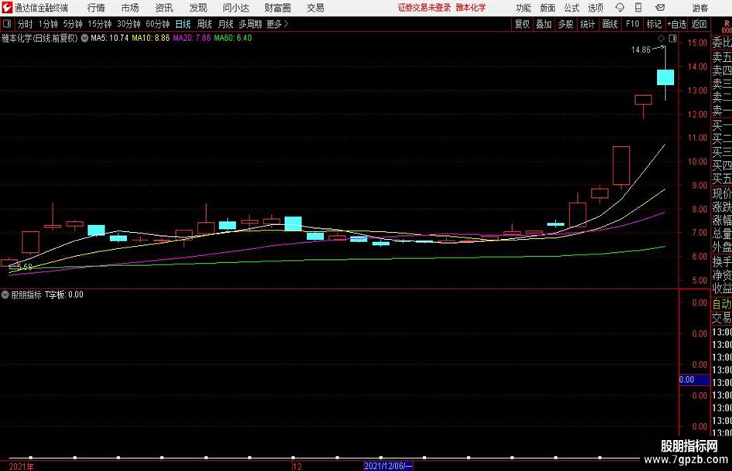Image resolution: width=732 pixels, height=471 pixels.
Task: Expand the dropdown arrow beside 股朋指标
Action: 5,295
